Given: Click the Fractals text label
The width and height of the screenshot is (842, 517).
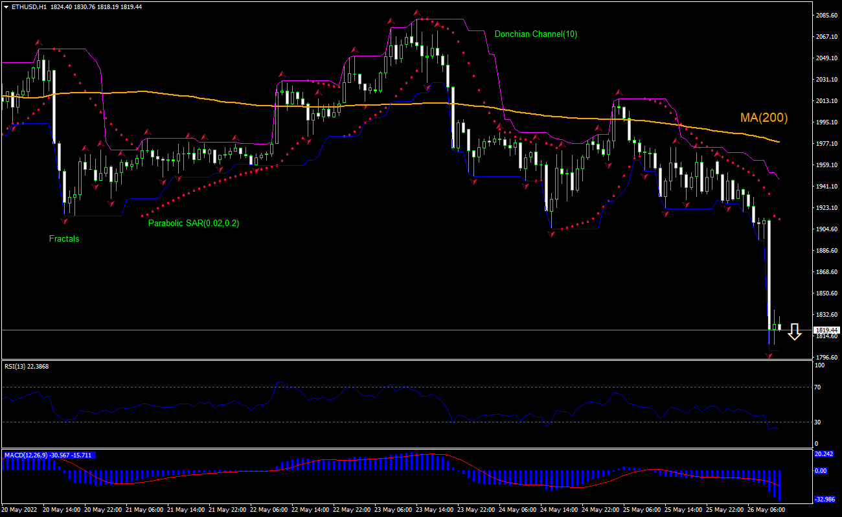Looking at the screenshot, I should pos(63,238).
